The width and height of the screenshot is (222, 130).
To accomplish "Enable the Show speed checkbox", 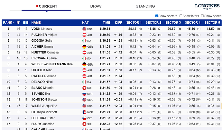I will click(202, 16).
